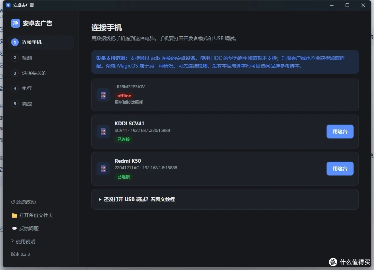The width and height of the screenshot is (374, 270).
Task: Click step 2 number circle
Action: [x=15, y=58]
